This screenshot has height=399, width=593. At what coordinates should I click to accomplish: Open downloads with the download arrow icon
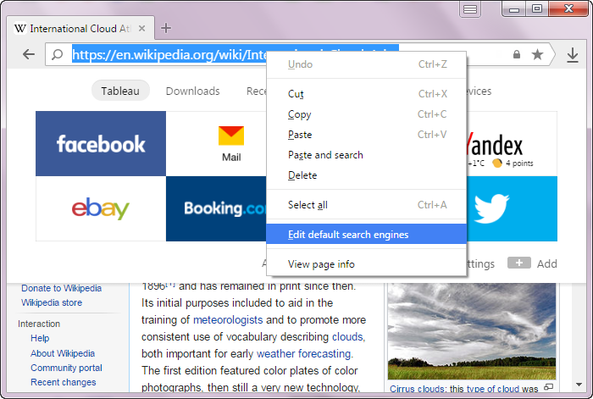[573, 55]
